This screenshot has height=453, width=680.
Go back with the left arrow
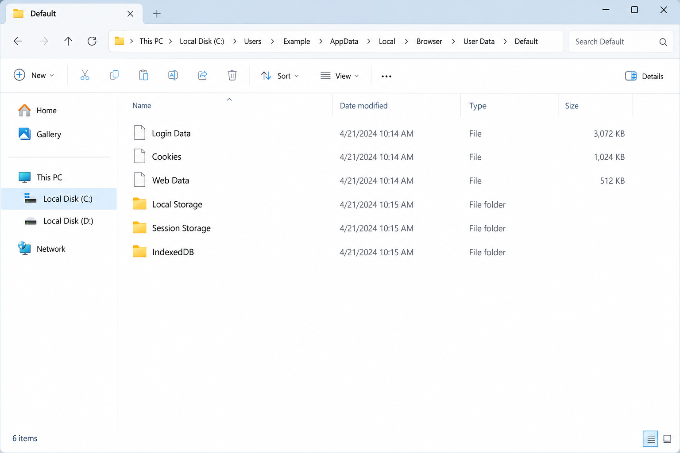point(18,41)
